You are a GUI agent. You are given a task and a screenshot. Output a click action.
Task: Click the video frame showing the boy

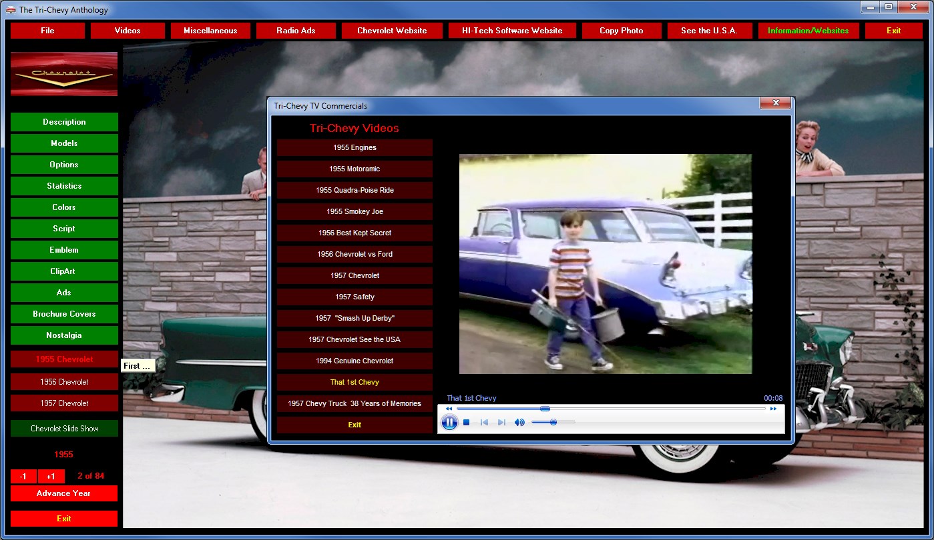tap(606, 264)
